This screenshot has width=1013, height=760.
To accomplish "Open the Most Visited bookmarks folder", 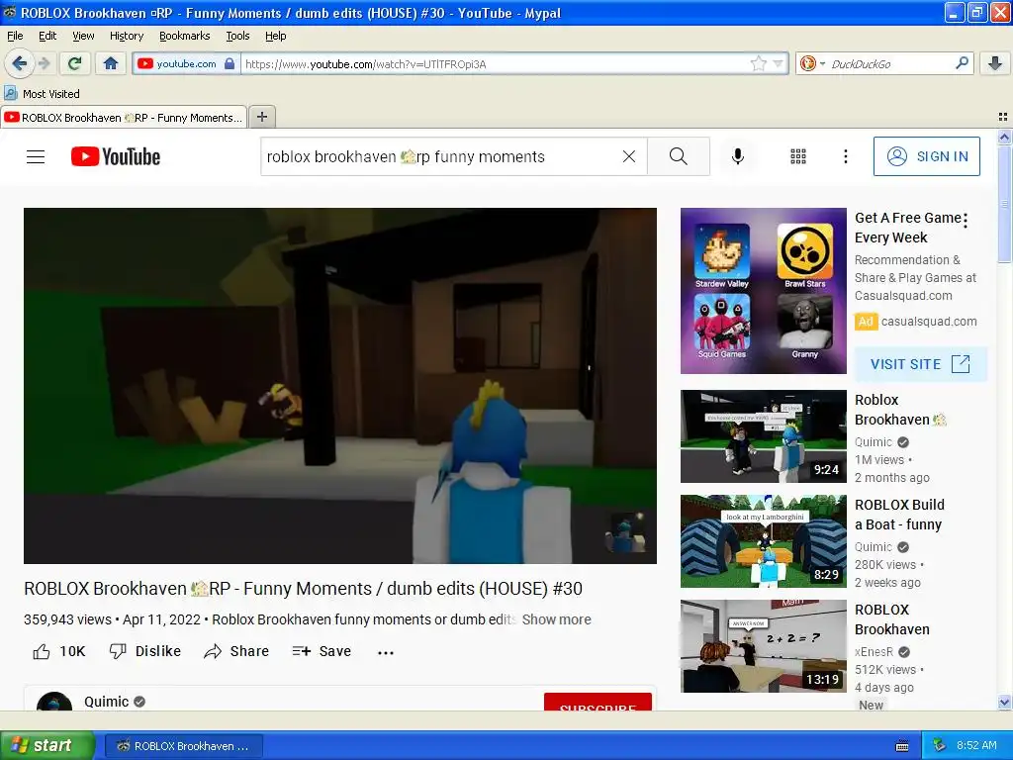I will click(x=42, y=94).
